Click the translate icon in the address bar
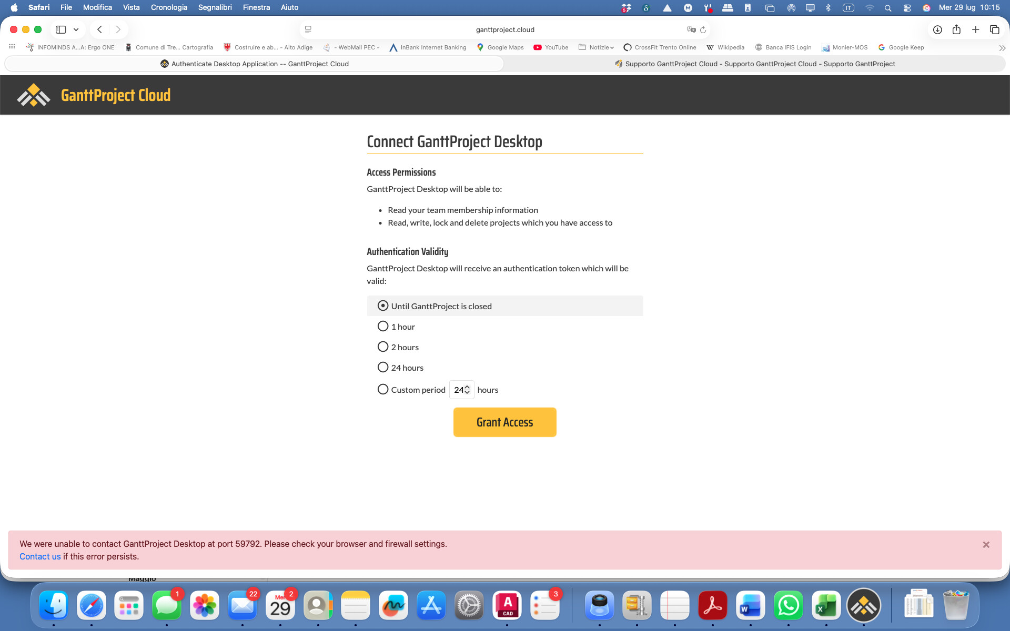Image resolution: width=1010 pixels, height=631 pixels. pyautogui.click(x=691, y=30)
